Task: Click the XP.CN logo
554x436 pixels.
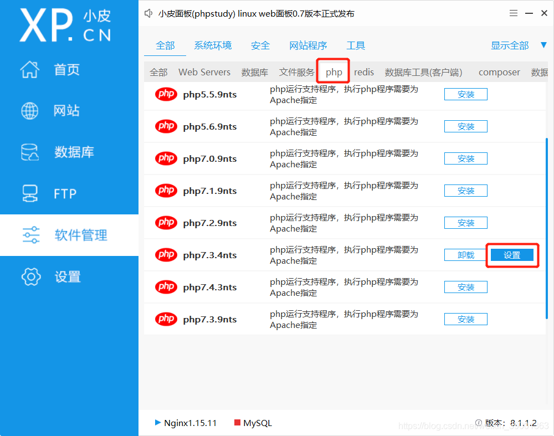Action: click(66, 25)
